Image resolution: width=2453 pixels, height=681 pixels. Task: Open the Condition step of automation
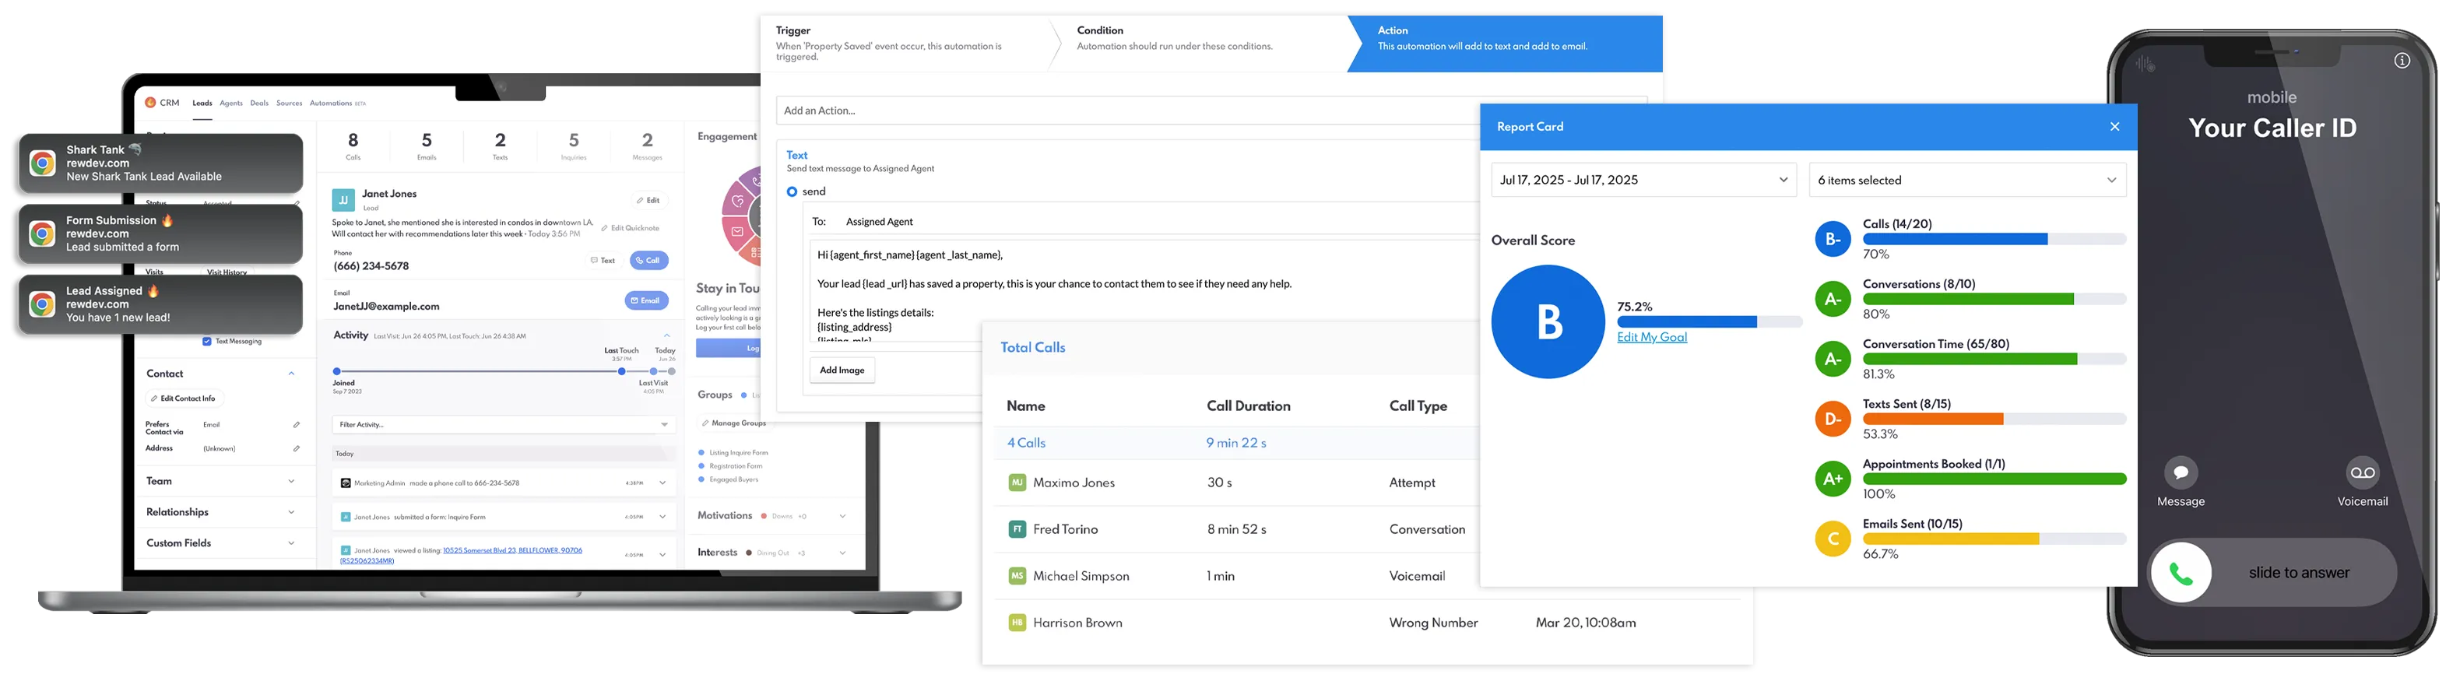1173,38
